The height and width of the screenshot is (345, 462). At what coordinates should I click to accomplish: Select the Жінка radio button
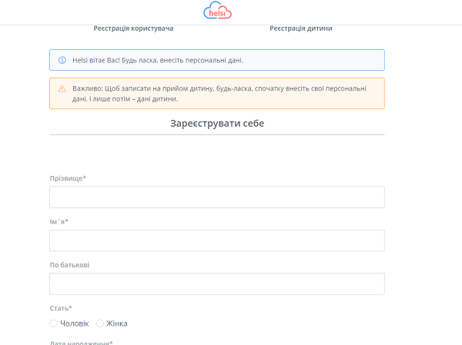pos(100,323)
